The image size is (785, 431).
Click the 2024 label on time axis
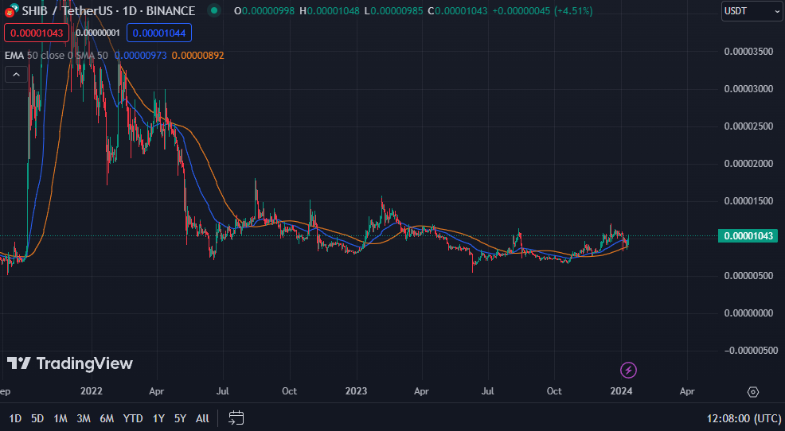pos(621,391)
